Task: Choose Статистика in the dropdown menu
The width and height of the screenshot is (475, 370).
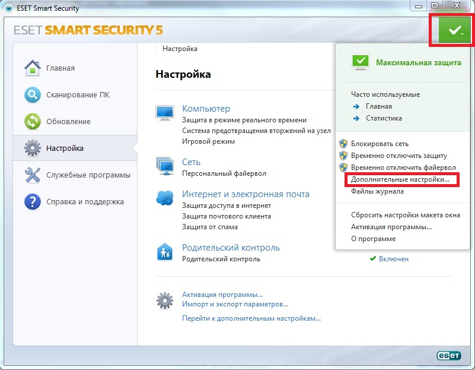Action: (384, 118)
